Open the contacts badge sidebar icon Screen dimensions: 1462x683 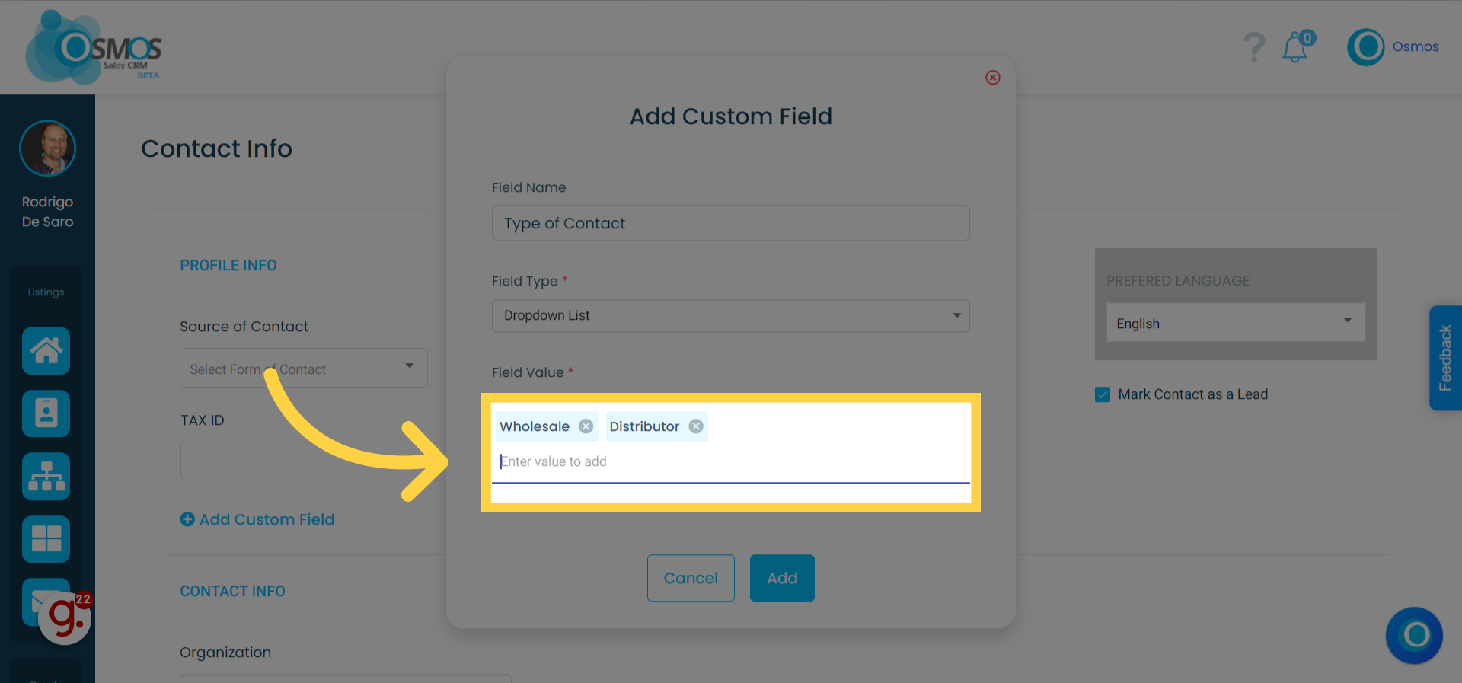tap(46, 413)
